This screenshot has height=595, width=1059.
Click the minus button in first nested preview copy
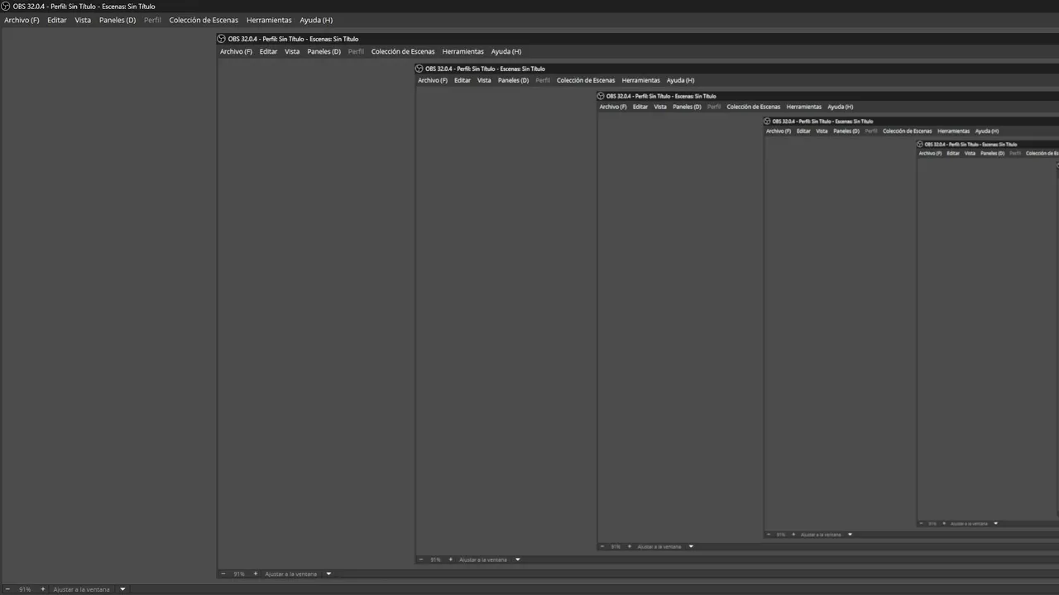[223, 574]
